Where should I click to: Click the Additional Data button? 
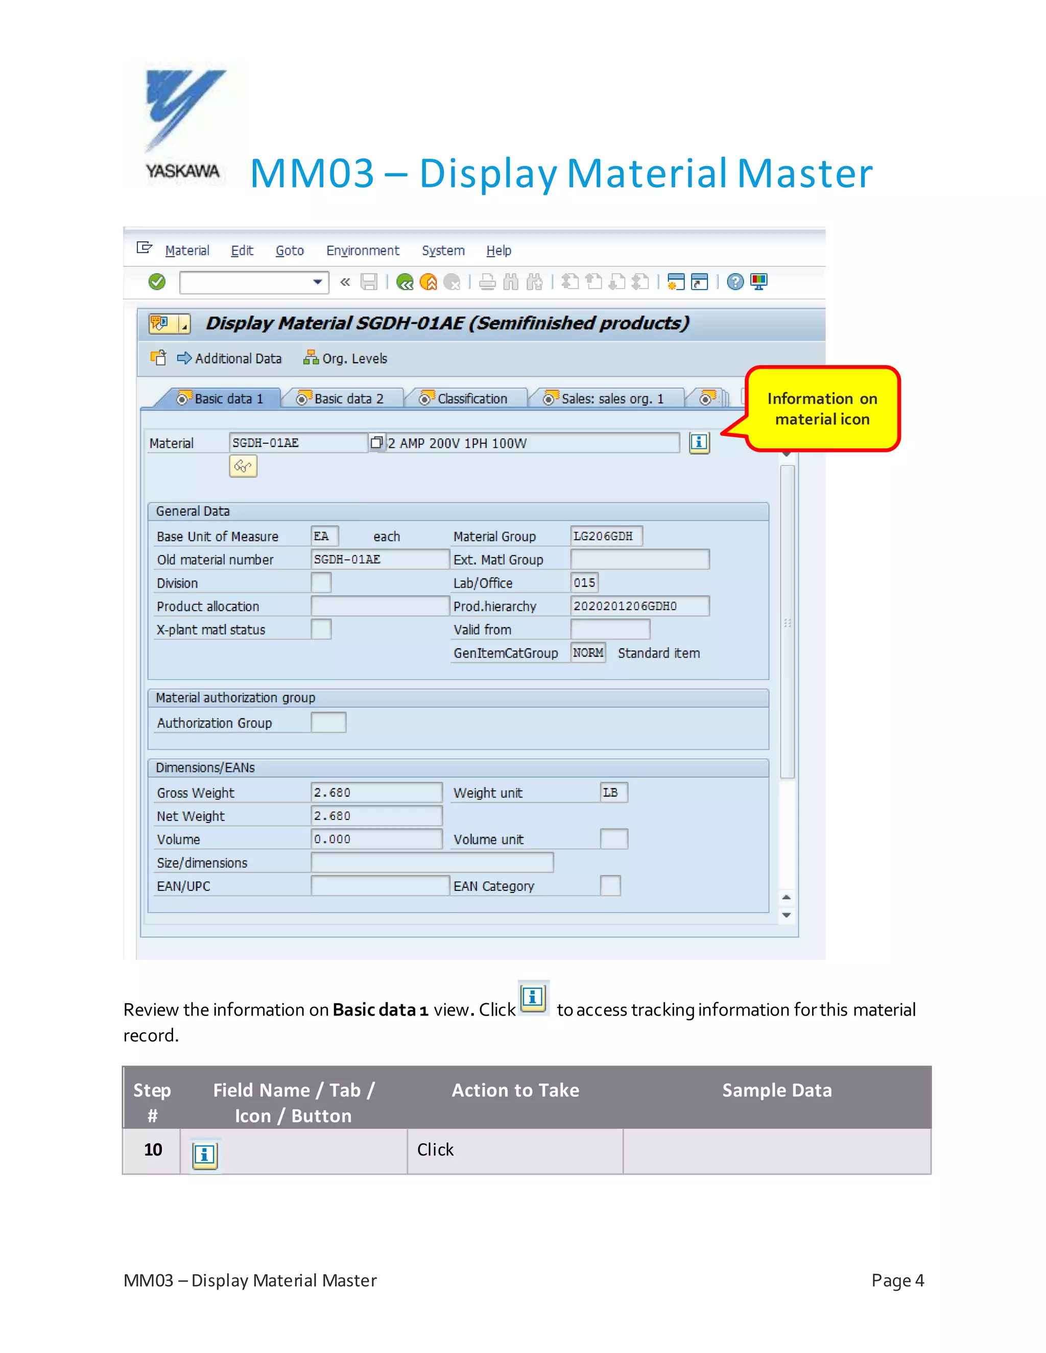[x=229, y=359]
